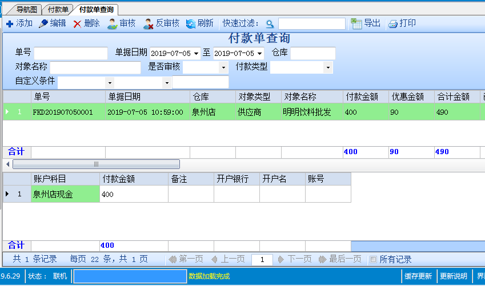Image resolution: width=485 pixels, height=286 pixels.
Task: Click the 审核 approve person icon
Action: point(112,24)
